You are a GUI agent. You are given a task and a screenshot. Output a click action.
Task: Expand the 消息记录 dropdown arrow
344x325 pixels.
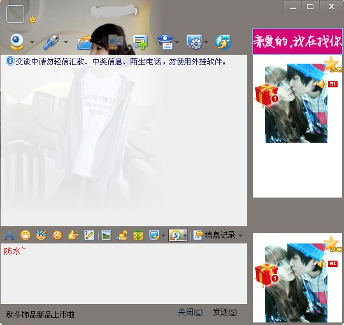pyautogui.click(x=240, y=236)
